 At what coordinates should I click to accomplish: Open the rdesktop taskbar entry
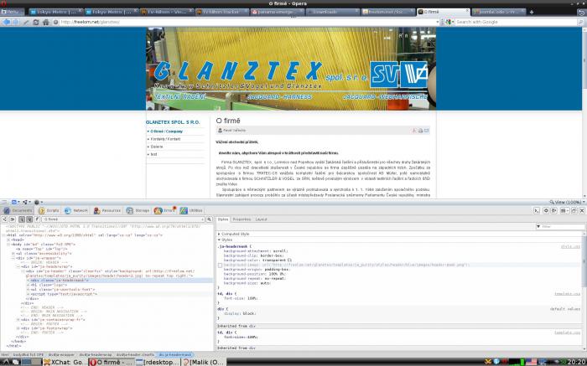point(158,362)
